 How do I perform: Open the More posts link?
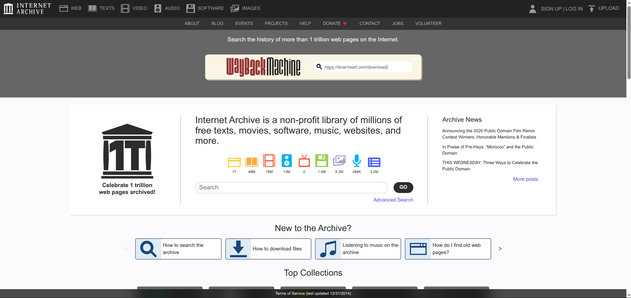point(525,179)
